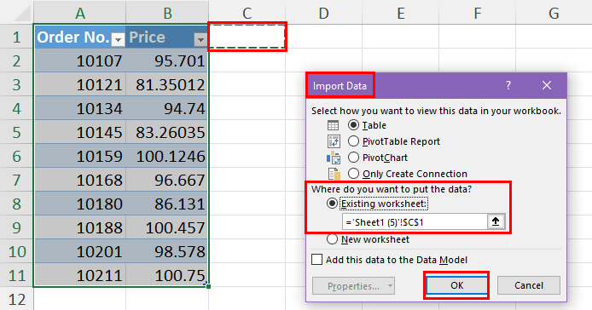592x310 pixels.
Task: Click the cell reference input field
Action: (x=415, y=221)
